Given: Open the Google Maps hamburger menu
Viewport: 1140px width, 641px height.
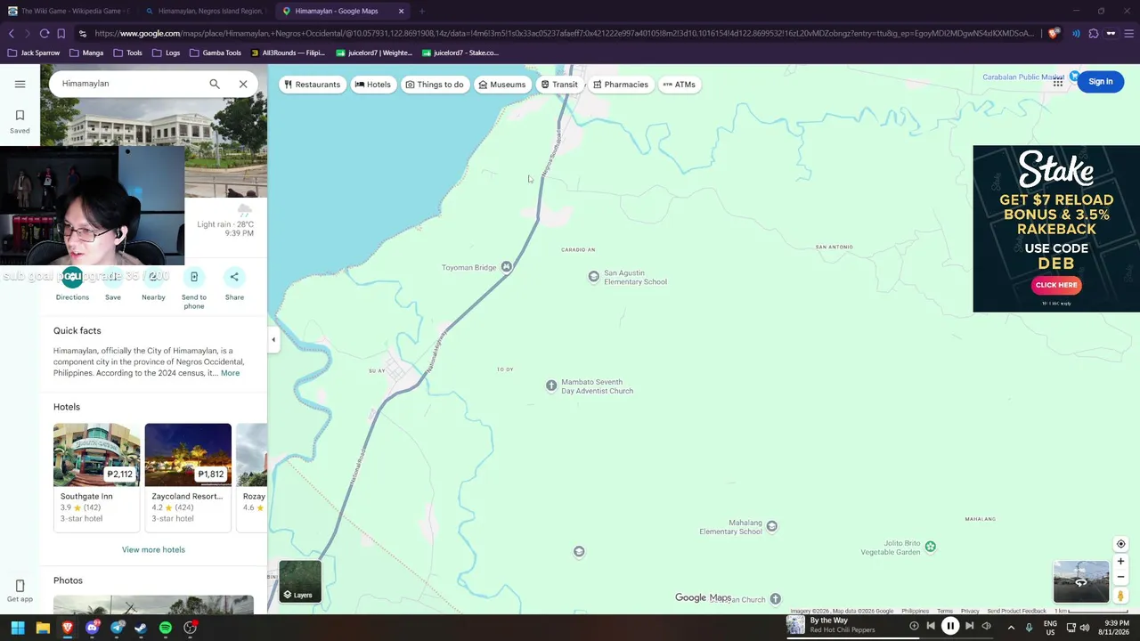Looking at the screenshot, I should [x=20, y=84].
